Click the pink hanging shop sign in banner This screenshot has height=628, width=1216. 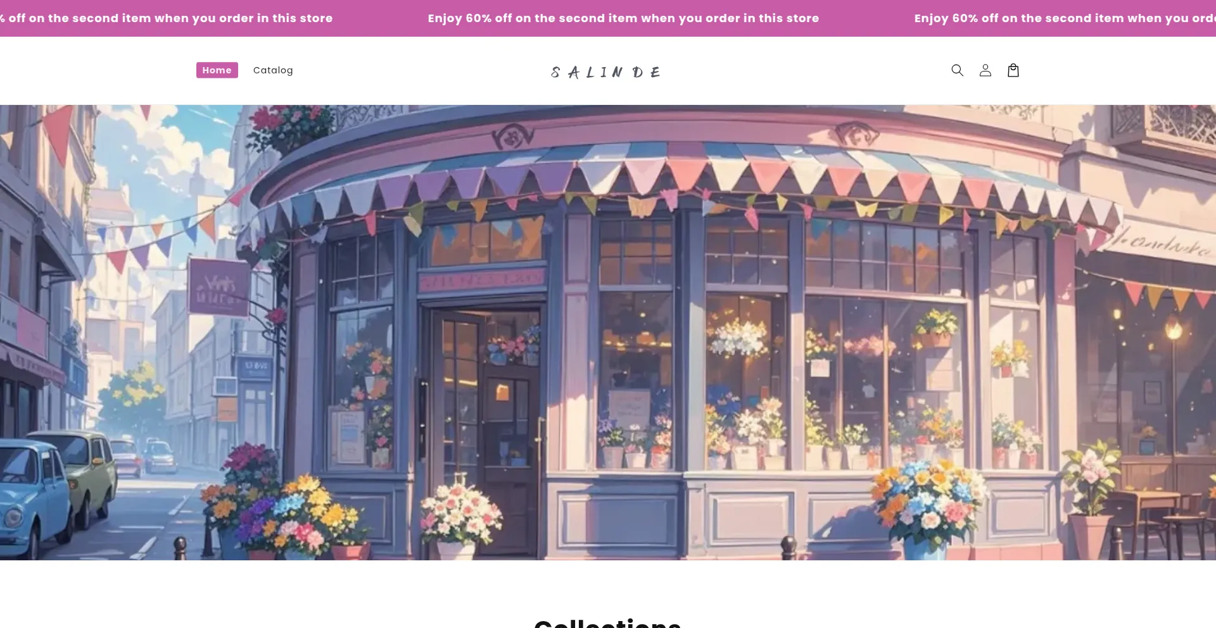coord(218,286)
